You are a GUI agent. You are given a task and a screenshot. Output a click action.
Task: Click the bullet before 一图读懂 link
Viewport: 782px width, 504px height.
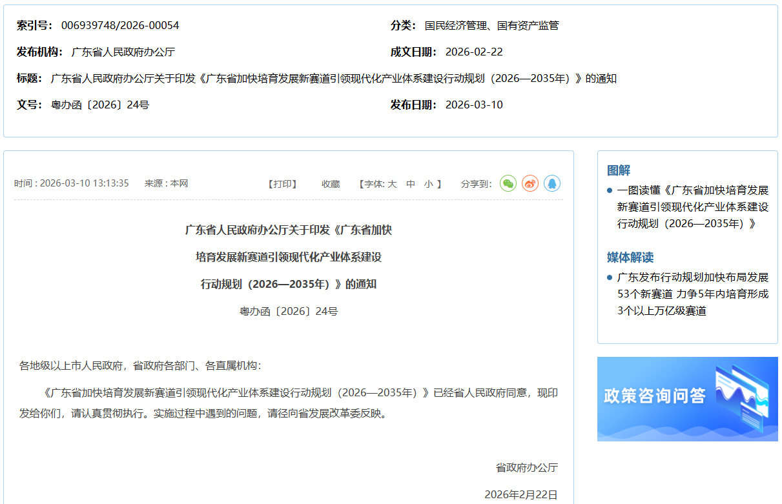610,190
